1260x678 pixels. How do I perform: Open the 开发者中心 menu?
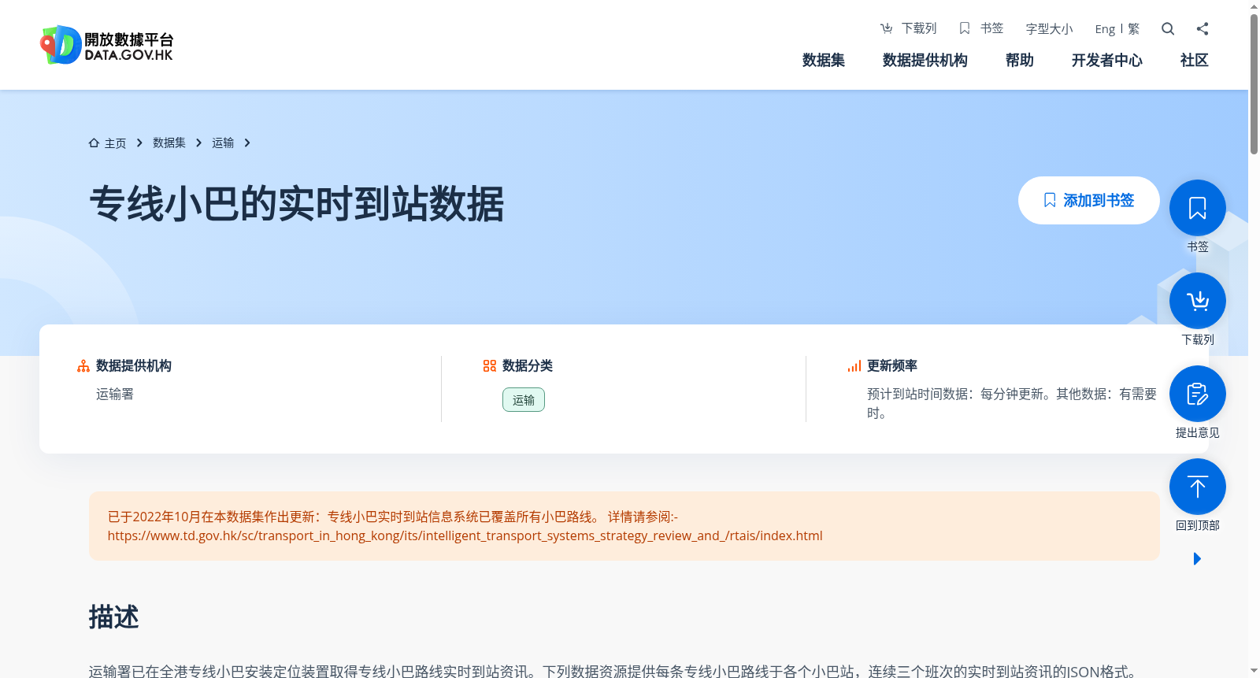pos(1107,60)
